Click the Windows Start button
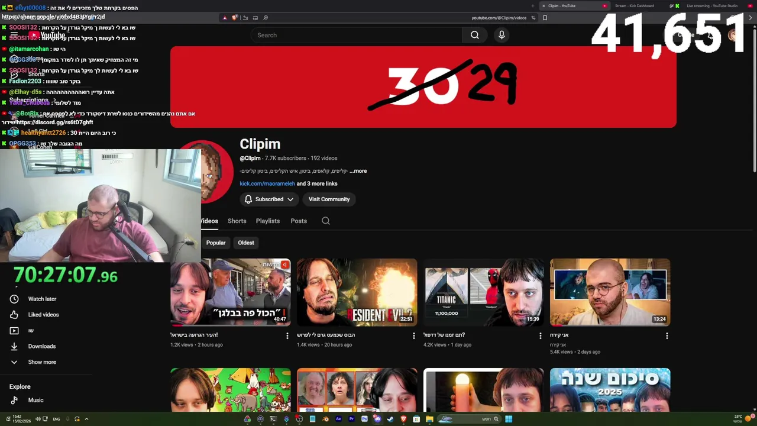 [509, 419]
